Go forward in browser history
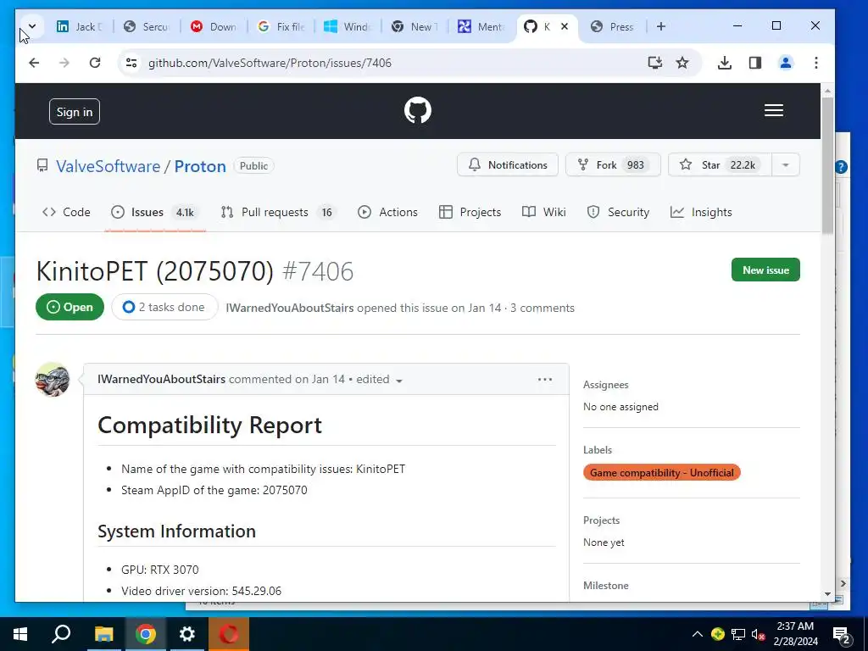The image size is (868, 651). coord(64,63)
